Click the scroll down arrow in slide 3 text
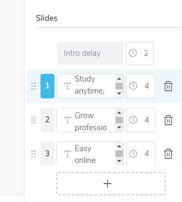Viewport: 182px width, 202px height. tap(119, 161)
